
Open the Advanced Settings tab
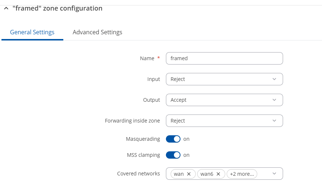point(97,32)
